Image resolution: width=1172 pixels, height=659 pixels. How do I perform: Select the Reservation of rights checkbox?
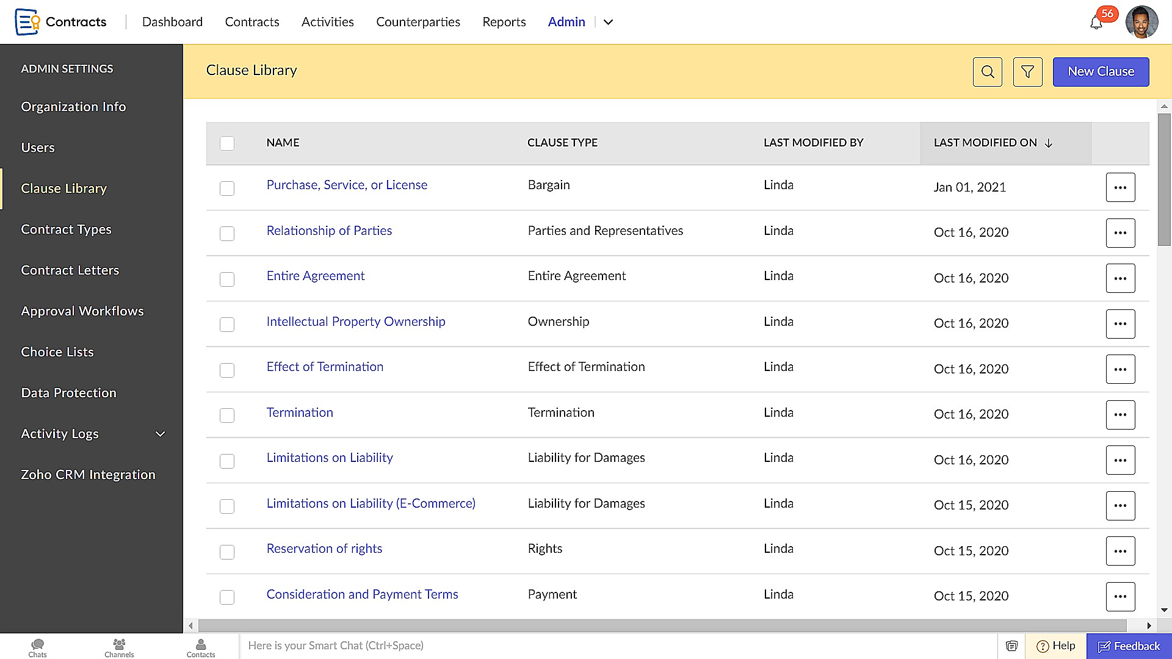click(227, 552)
